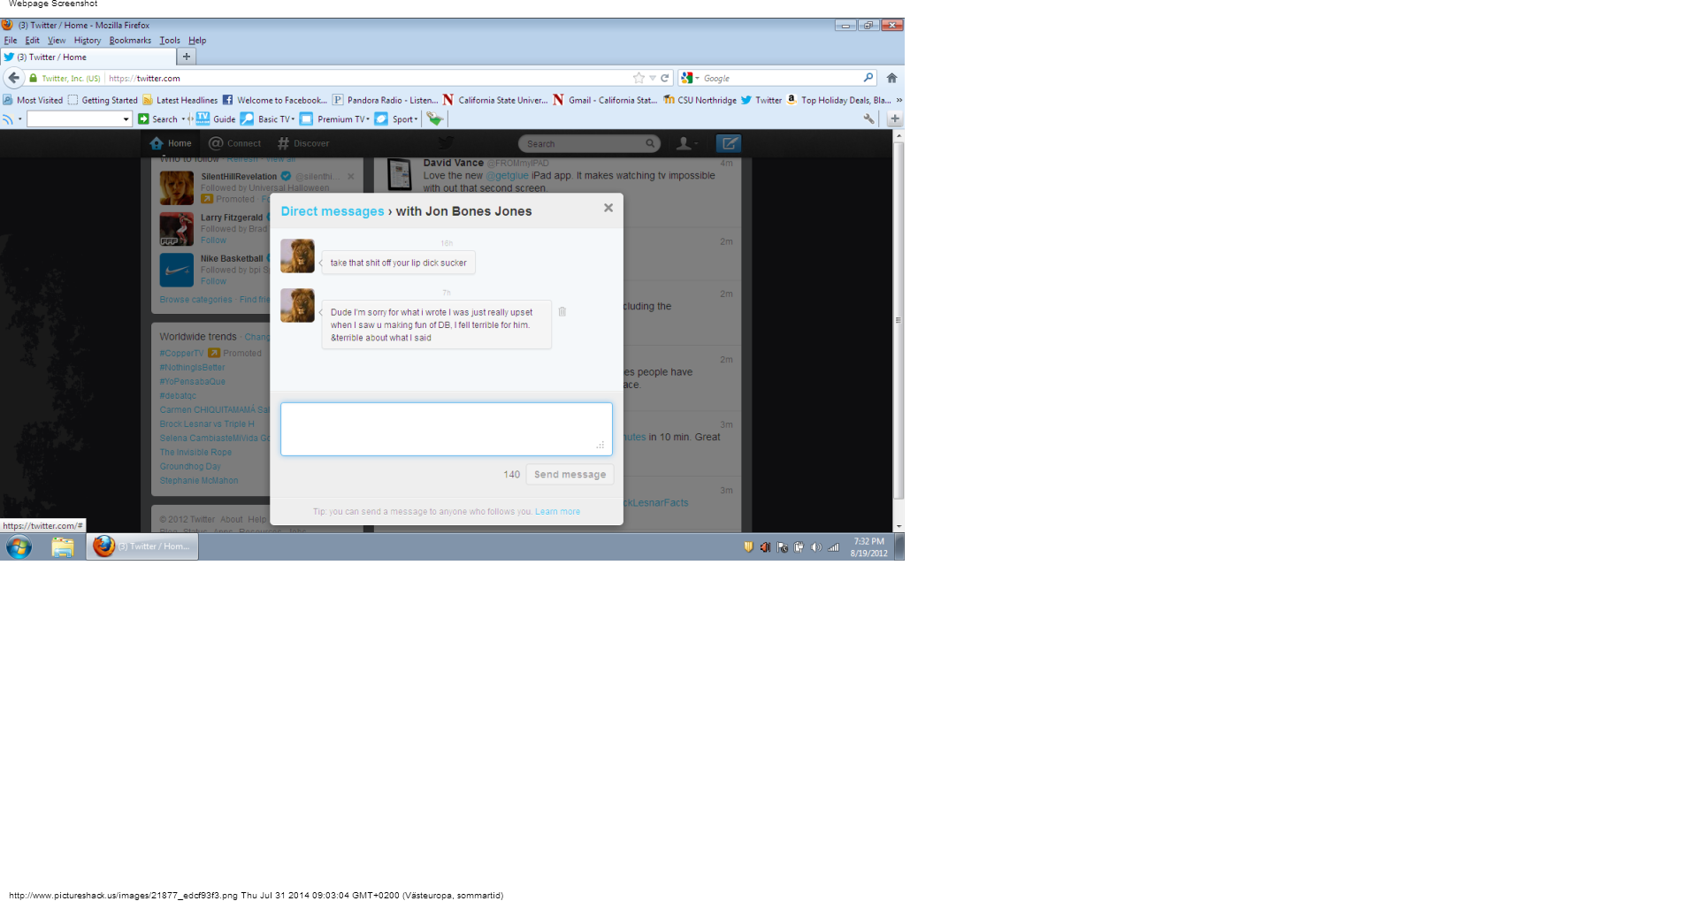Click the green padlock site identity icon
This screenshot has width=1698, height=901.
point(34,78)
